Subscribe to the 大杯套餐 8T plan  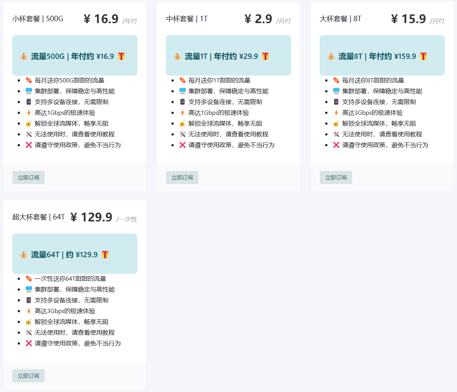coord(336,178)
